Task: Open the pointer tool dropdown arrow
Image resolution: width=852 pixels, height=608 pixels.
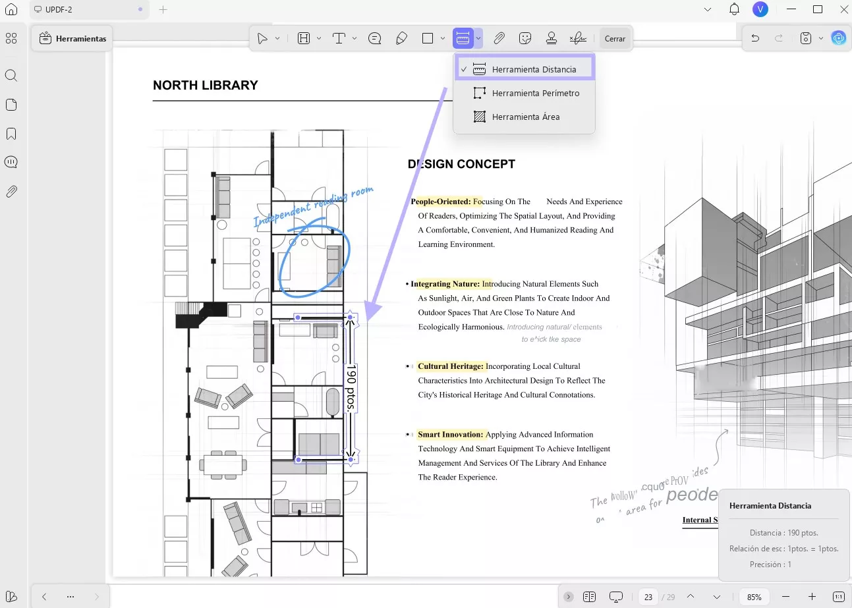Action: point(277,39)
